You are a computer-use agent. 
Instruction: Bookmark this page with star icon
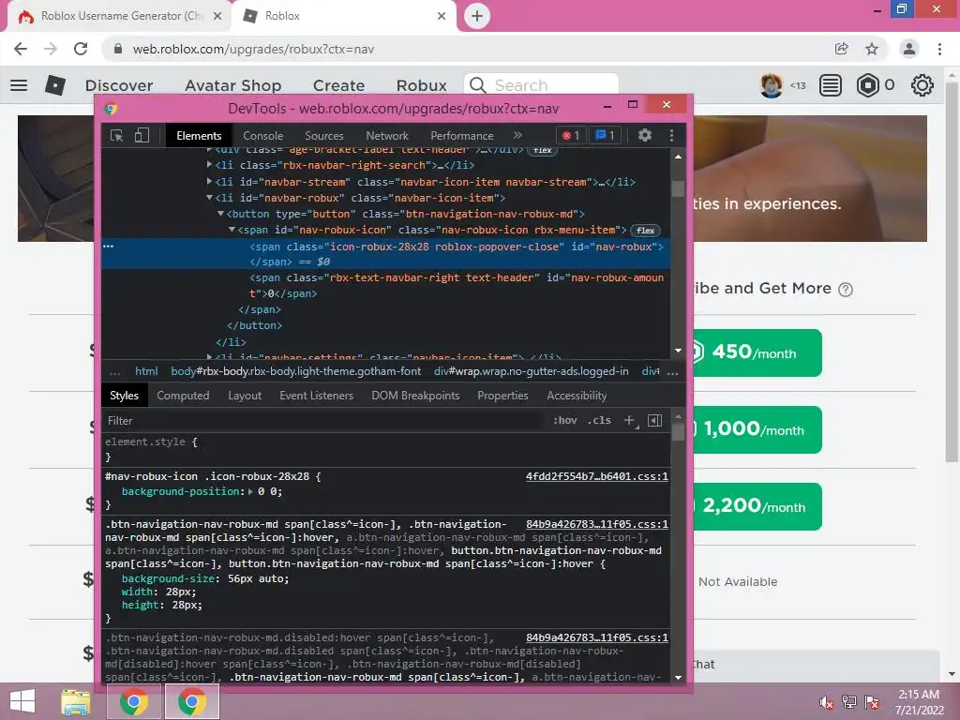point(872,49)
